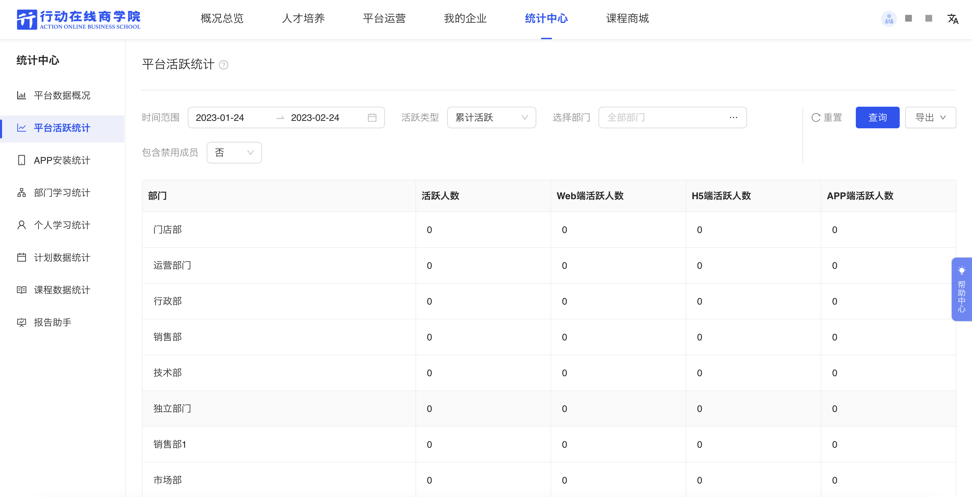Screen dimensions: 972x497
Task: Click the first gray square icon in header
Action: point(908,18)
